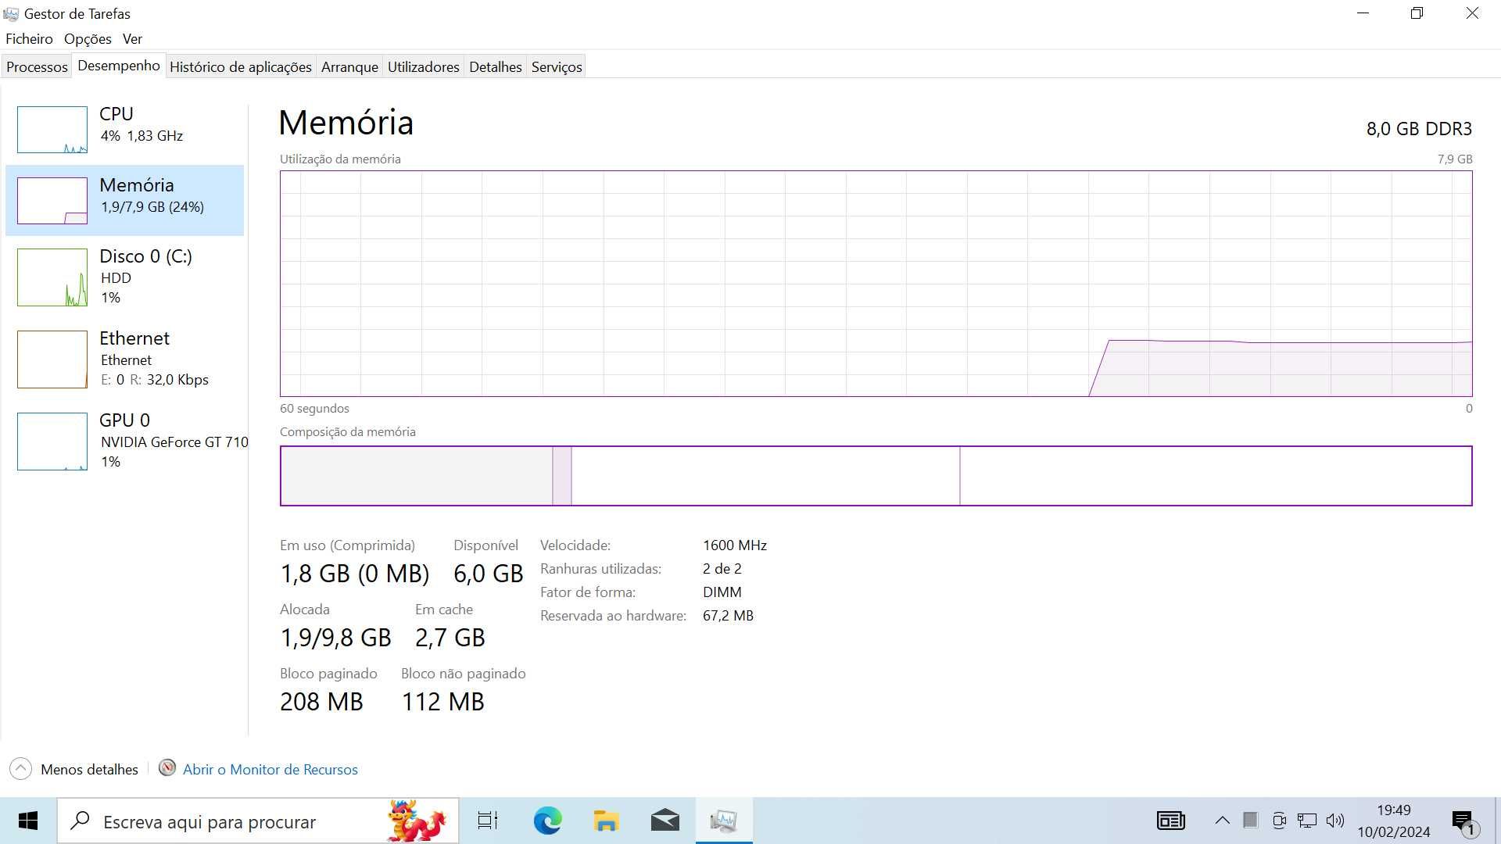Click the Disponível value 6,0 GB
This screenshot has width=1501, height=844.
[489, 574]
